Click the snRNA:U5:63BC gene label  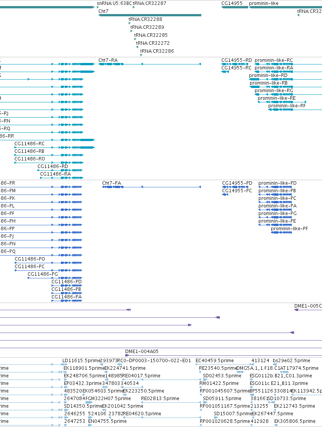pos(114,3)
